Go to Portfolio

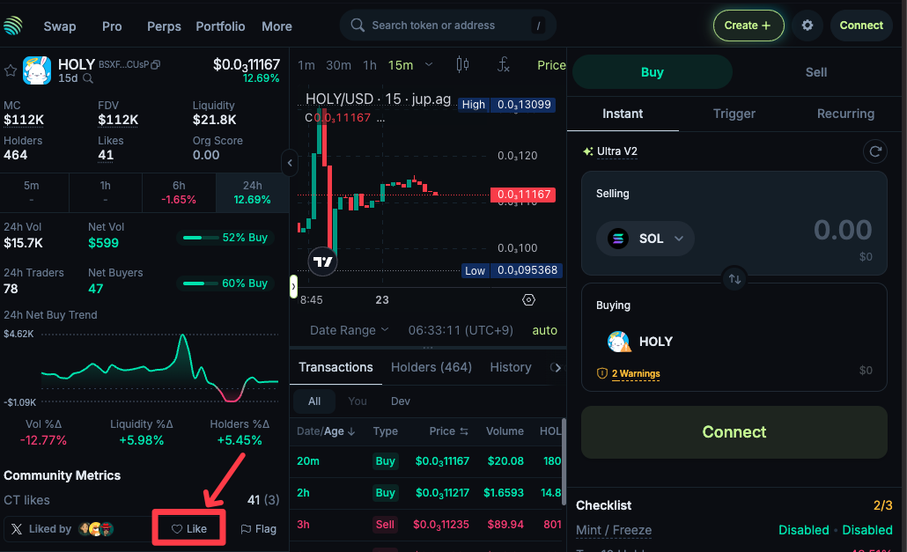point(220,26)
